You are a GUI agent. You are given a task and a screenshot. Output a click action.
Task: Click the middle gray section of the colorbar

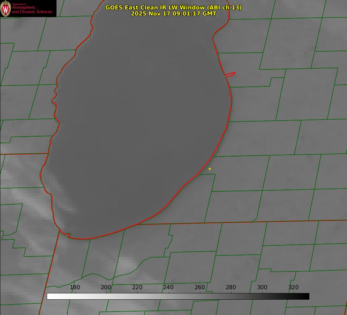178,297
